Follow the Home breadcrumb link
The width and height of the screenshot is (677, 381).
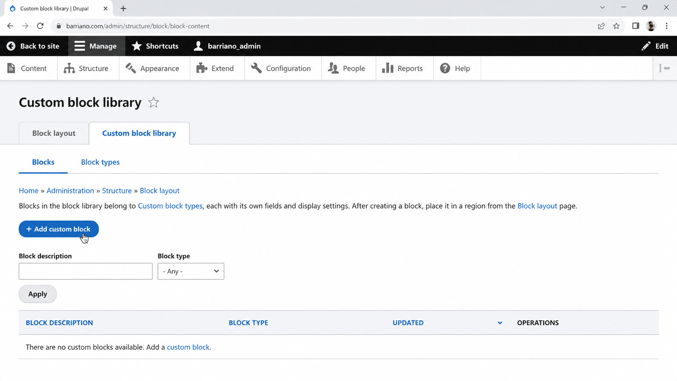click(28, 191)
